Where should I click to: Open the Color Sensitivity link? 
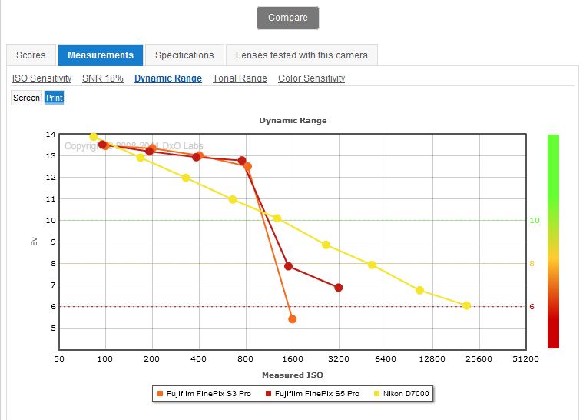(x=311, y=78)
